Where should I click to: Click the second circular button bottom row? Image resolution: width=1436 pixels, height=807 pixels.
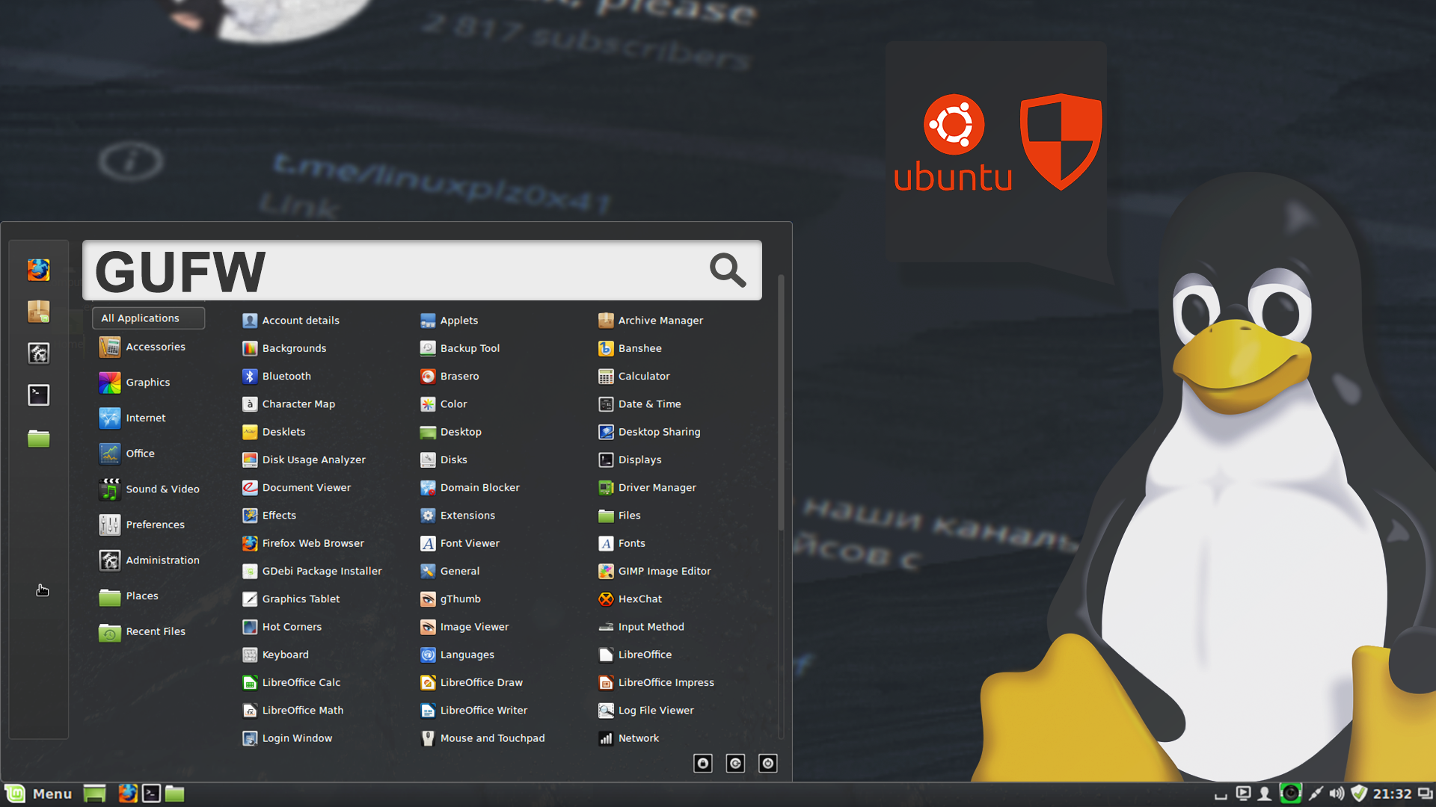734,763
